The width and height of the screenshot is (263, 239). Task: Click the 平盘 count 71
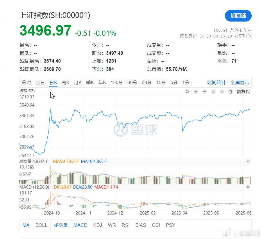[234, 61]
